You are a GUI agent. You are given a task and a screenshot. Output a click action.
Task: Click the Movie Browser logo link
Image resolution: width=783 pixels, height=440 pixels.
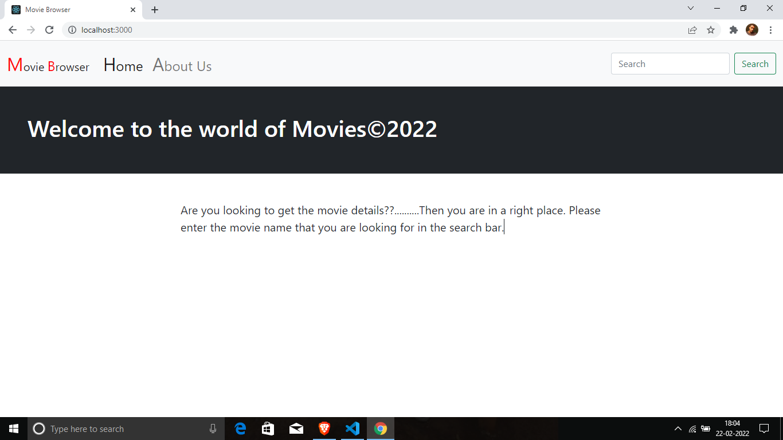point(49,65)
